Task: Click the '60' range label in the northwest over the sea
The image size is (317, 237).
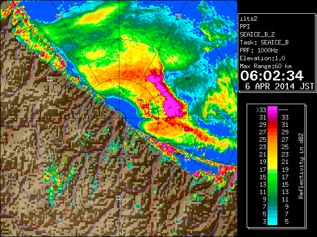Action: click(59, 16)
